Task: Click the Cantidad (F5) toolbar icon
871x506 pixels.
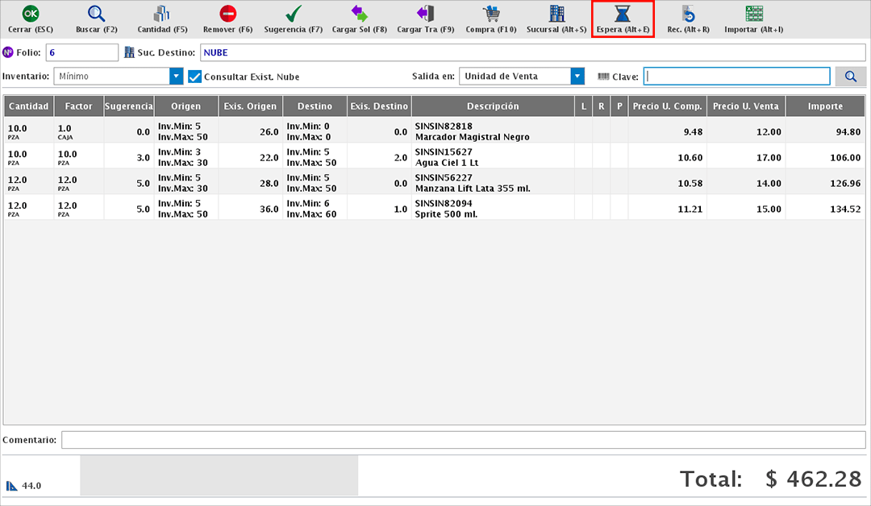Action: point(162,14)
